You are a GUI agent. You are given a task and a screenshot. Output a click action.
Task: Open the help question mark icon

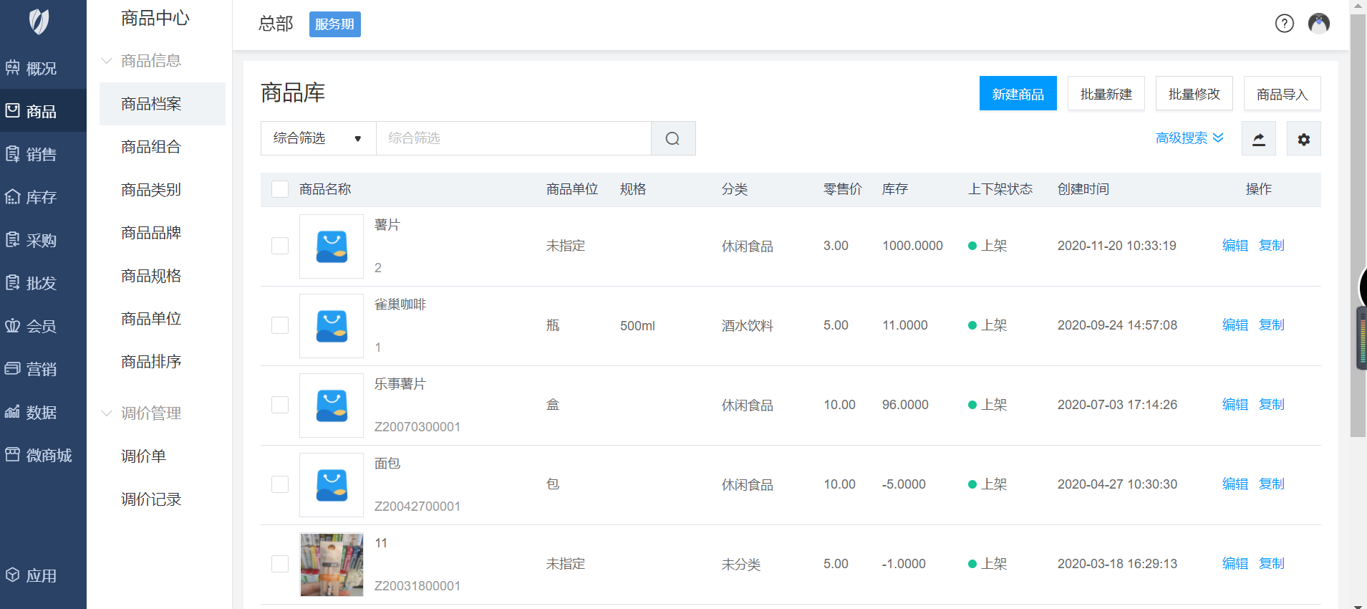point(1284,24)
